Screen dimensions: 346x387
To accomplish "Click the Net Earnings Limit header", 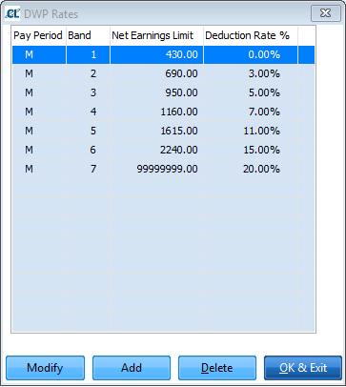I will (156, 35).
